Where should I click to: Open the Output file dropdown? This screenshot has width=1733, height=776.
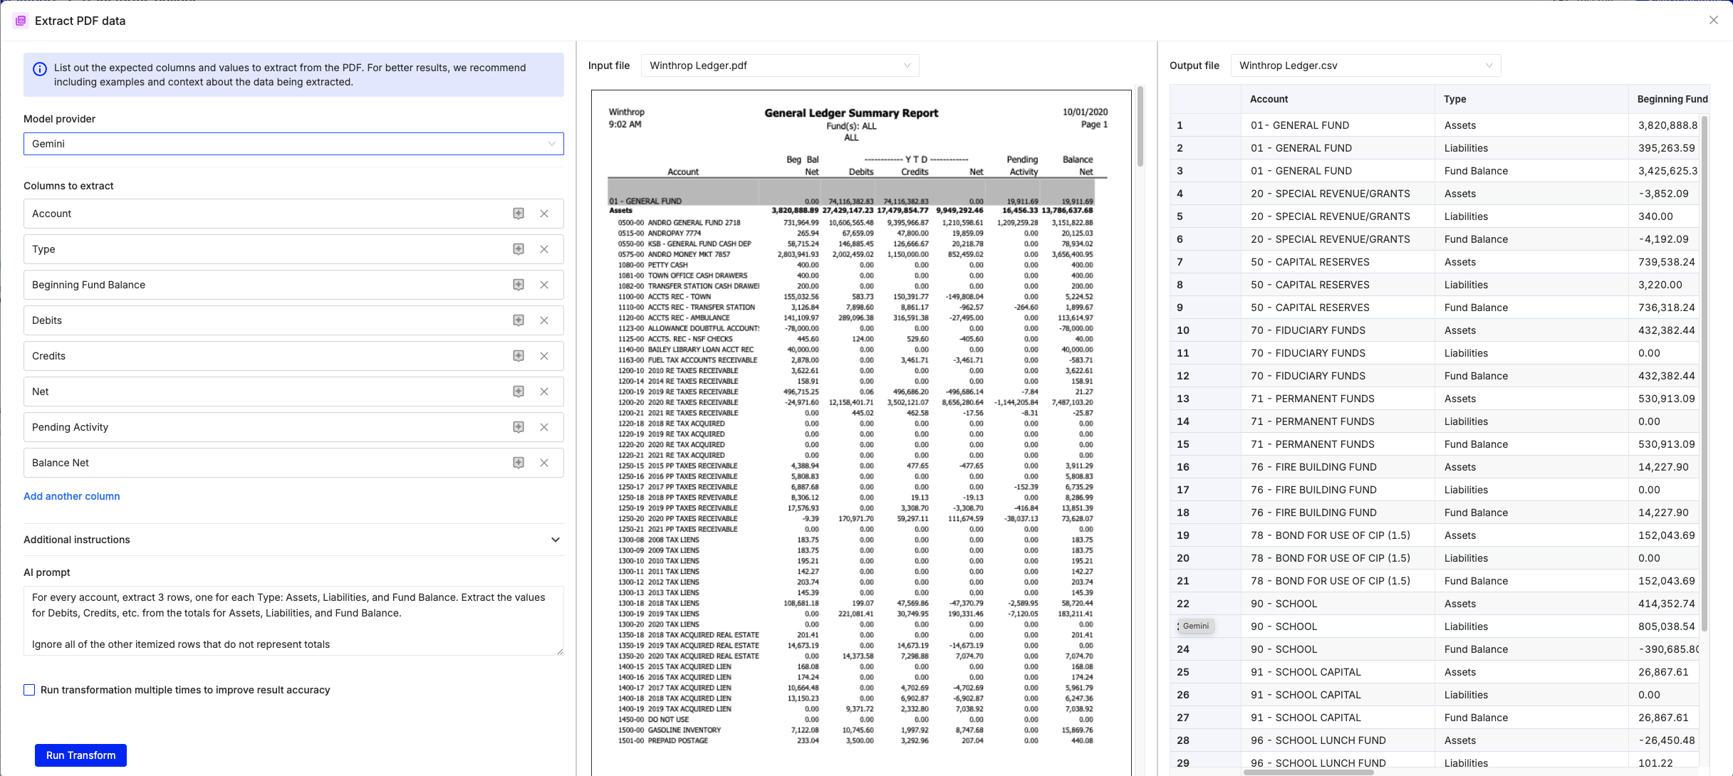coord(1365,65)
